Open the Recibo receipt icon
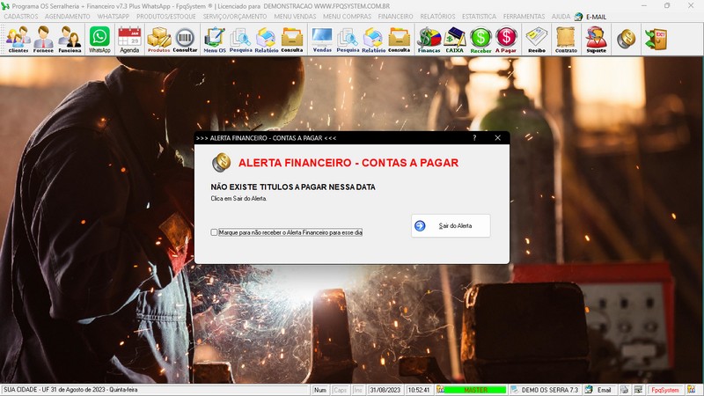Image resolution: width=704 pixels, height=396 pixels. 537,39
